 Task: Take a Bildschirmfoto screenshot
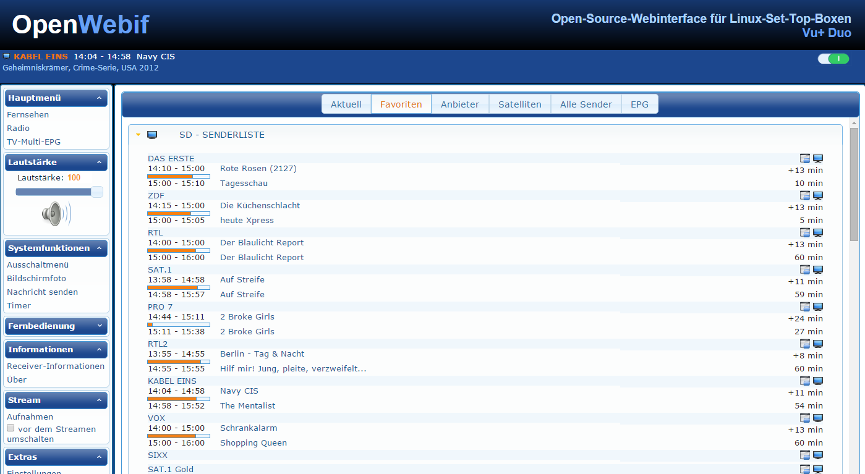pyautogui.click(x=36, y=278)
